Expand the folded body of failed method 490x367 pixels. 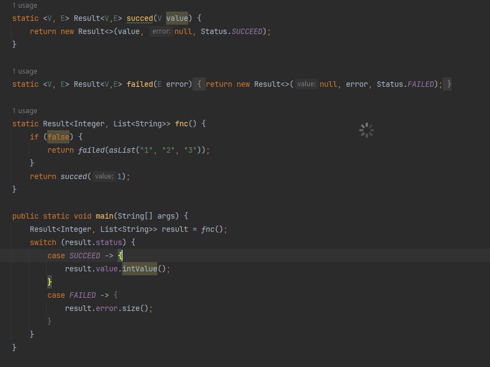[x=199, y=84]
